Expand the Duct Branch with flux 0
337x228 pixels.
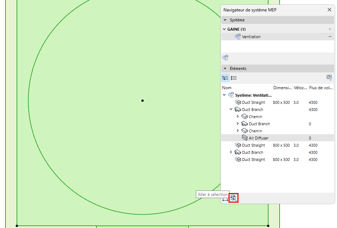pyautogui.click(x=238, y=123)
